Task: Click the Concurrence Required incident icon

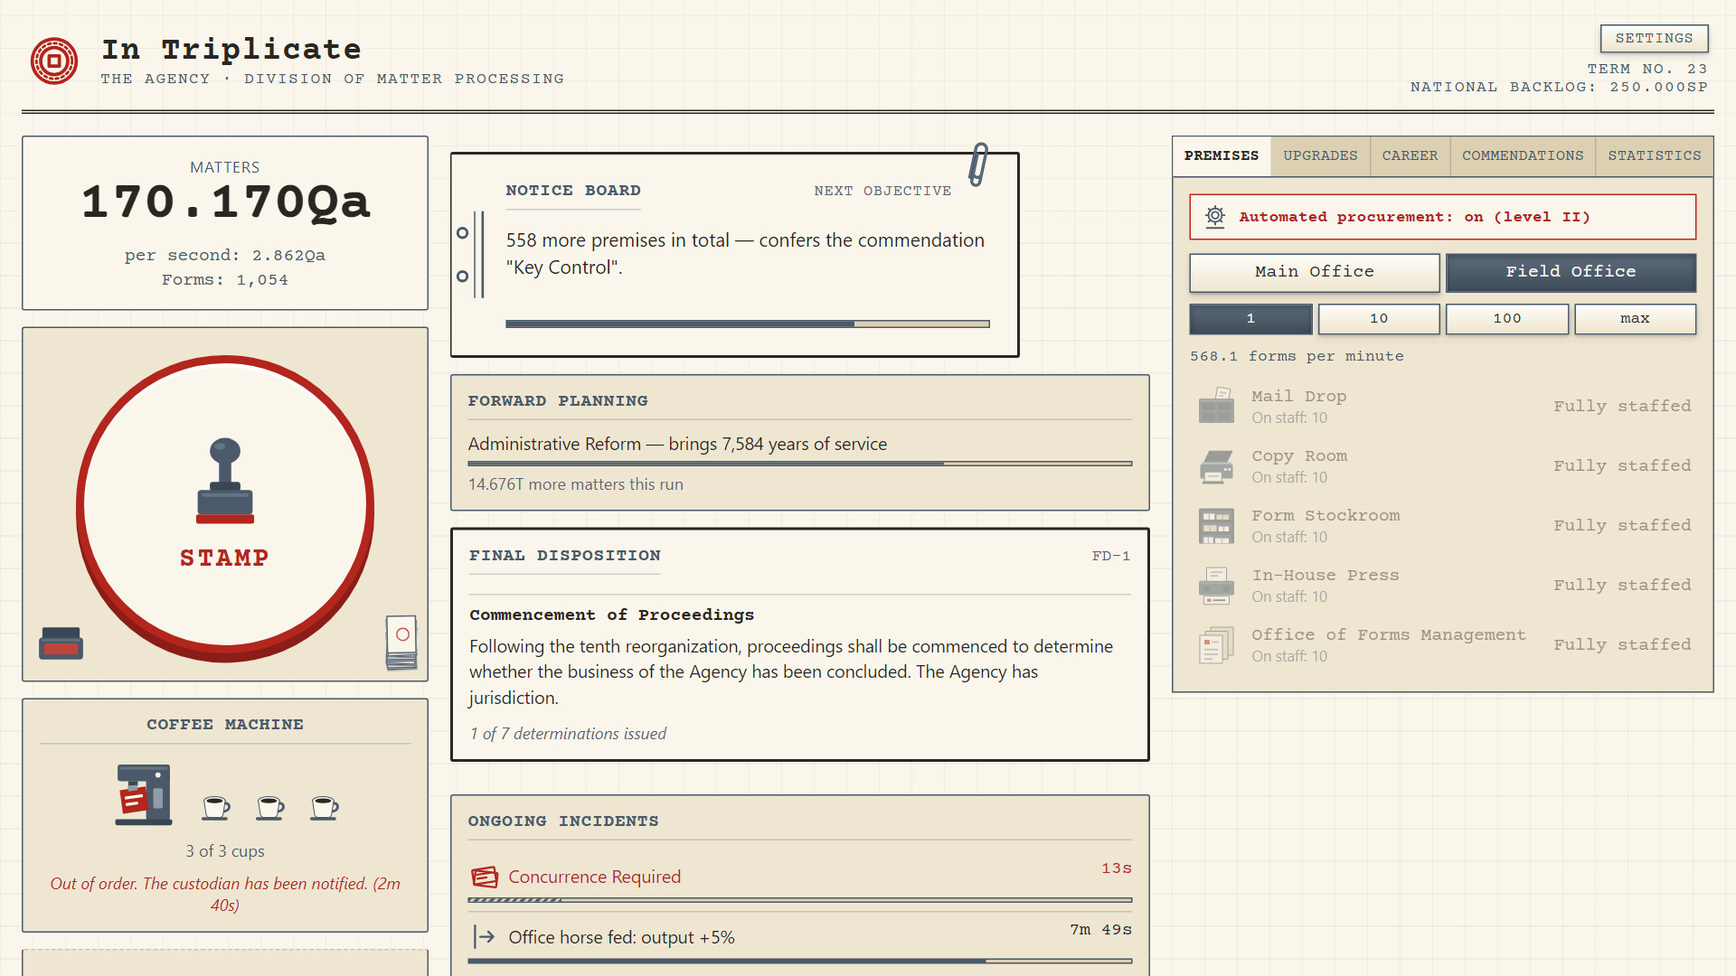Action: point(485,877)
